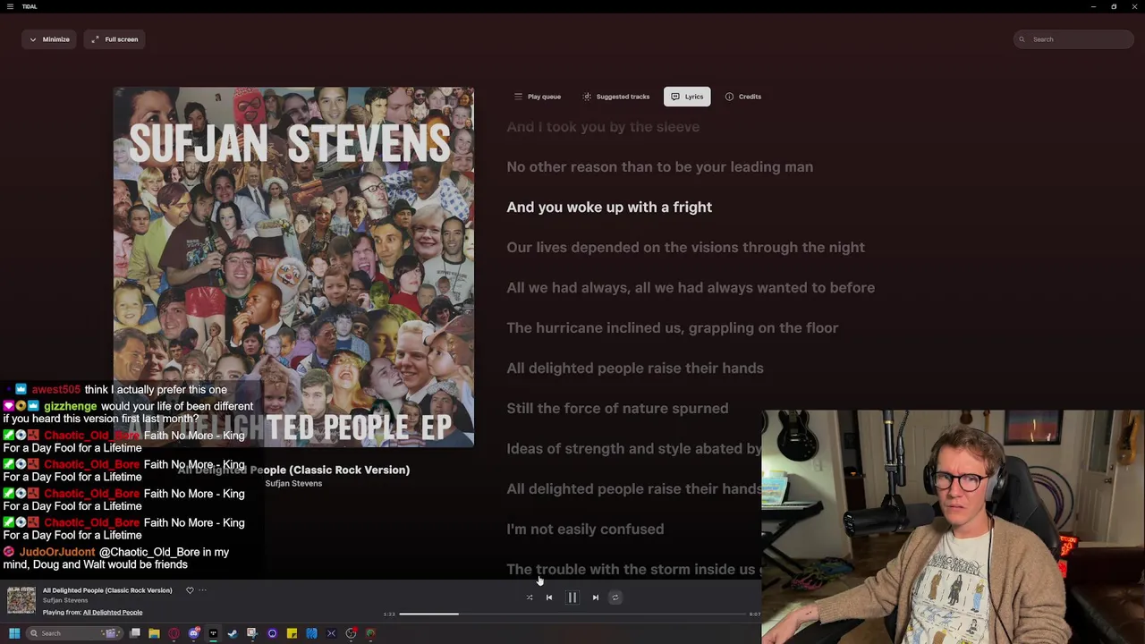
Task: Jump to lyric 'I'm not easily confused'
Action: (585, 530)
